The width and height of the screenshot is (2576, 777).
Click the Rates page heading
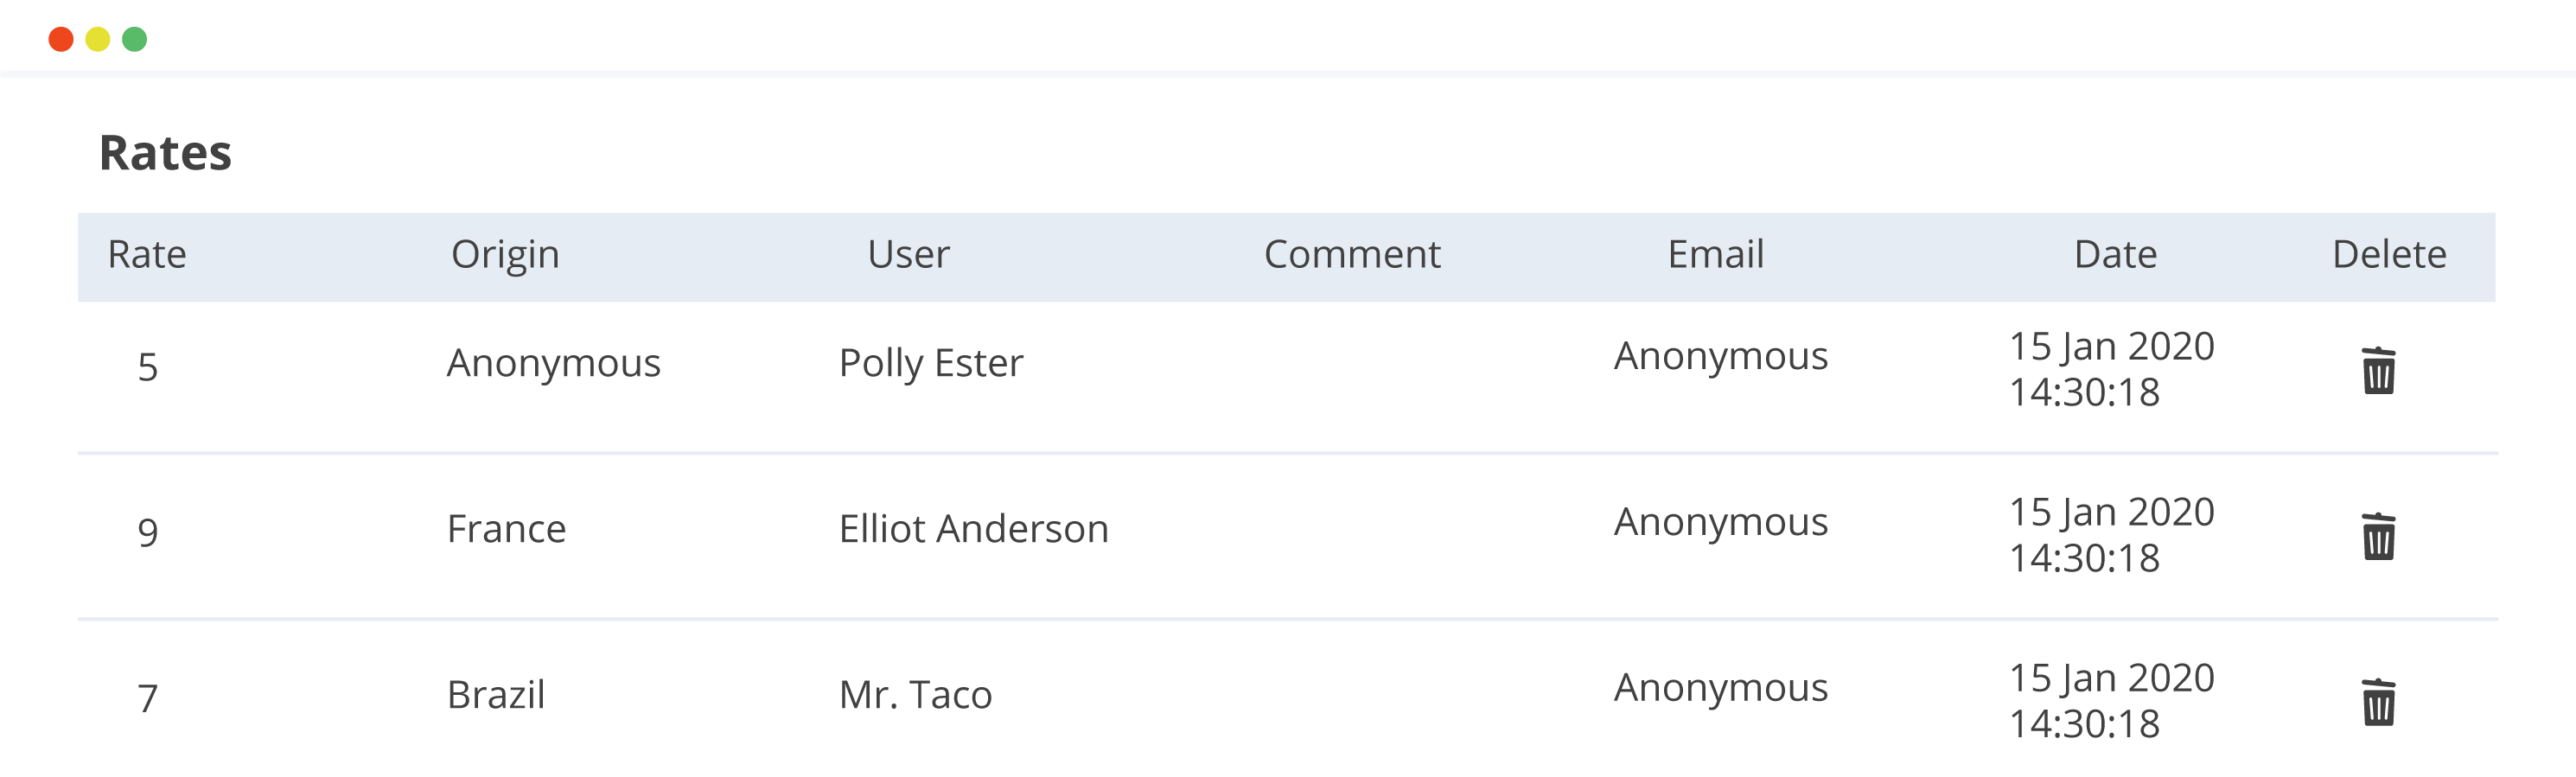point(165,153)
